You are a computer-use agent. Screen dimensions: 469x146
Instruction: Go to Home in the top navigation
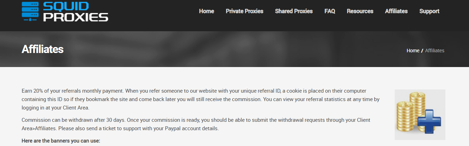206,11
